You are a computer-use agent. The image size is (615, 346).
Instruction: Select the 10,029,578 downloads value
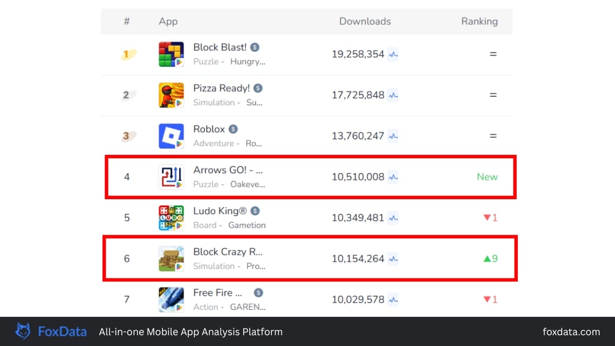tap(358, 300)
